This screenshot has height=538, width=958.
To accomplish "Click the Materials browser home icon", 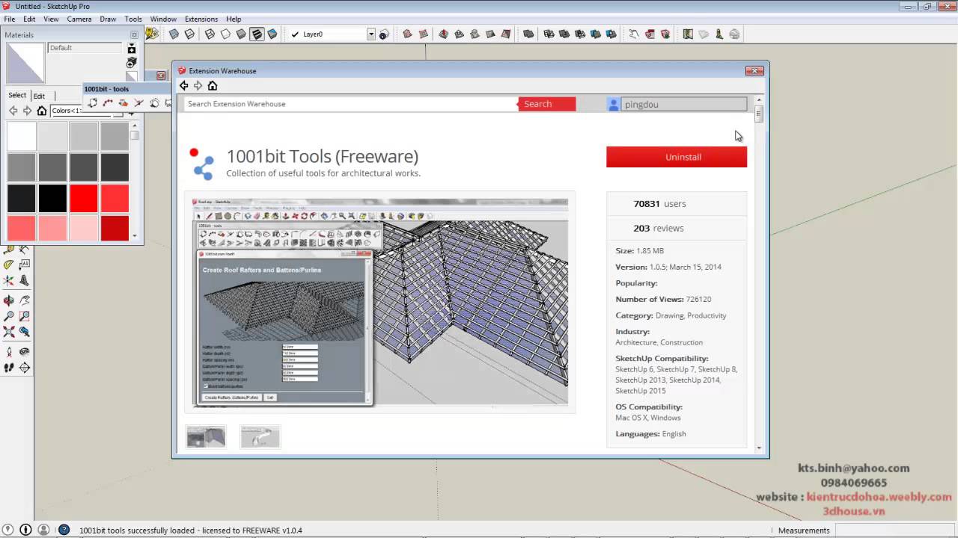I will (x=42, y=111).
